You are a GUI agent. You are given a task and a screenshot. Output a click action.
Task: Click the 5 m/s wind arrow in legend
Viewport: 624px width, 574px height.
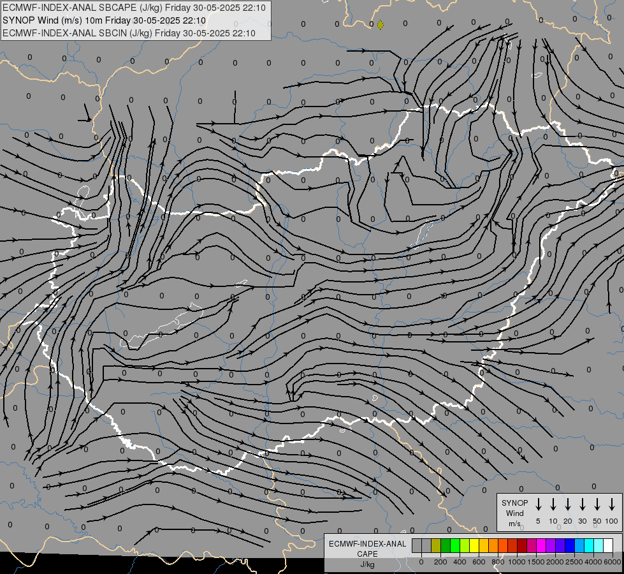(x=538, y=504)
